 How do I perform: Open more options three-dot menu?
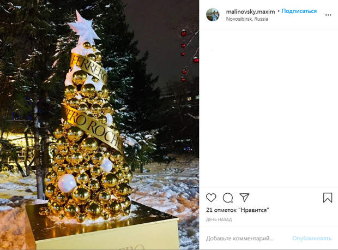click(328, 15)
